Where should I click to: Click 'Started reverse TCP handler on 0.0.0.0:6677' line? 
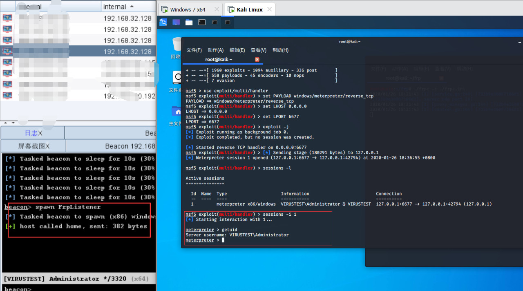click(x=246, y=147)
